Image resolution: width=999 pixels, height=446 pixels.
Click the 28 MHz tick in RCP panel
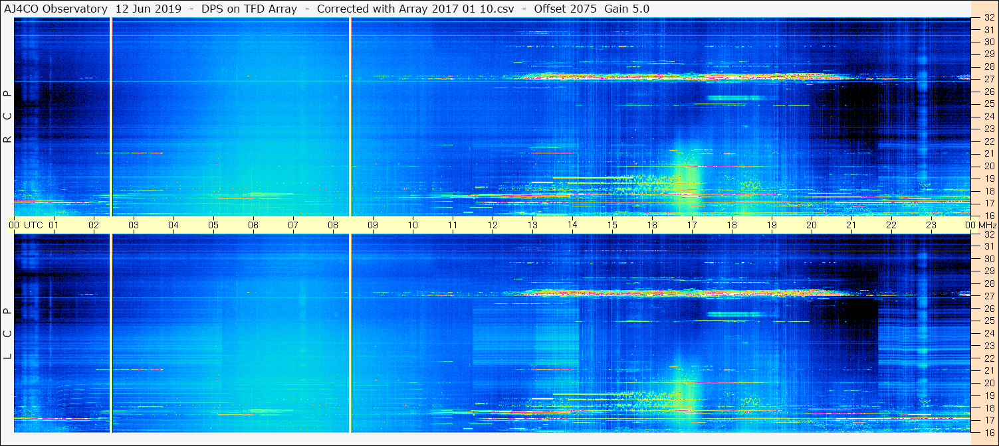point(989,66)
